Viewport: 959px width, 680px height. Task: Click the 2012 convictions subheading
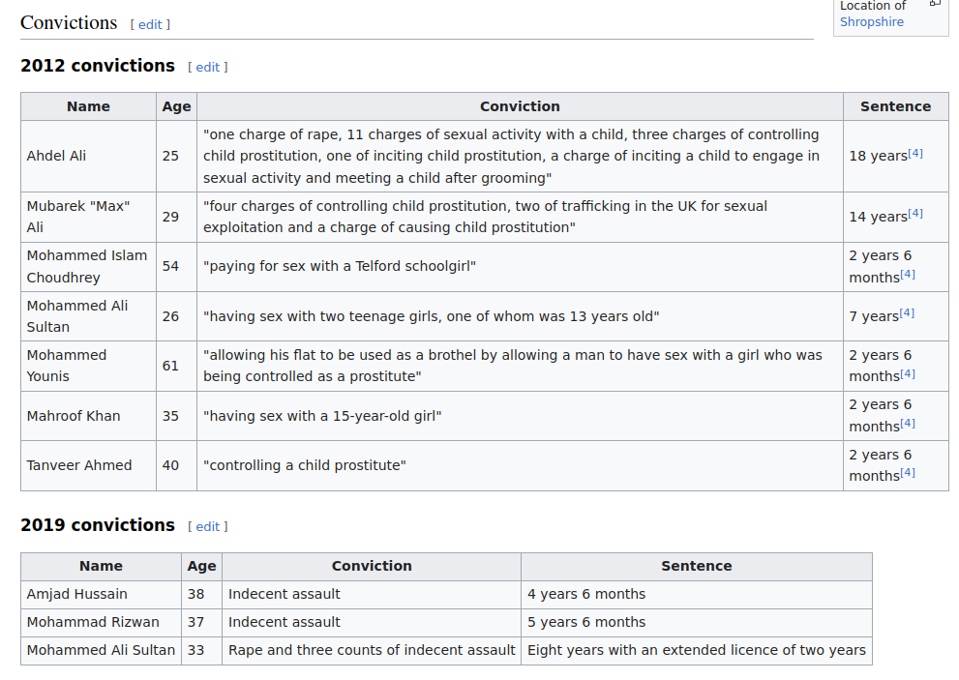98,66
